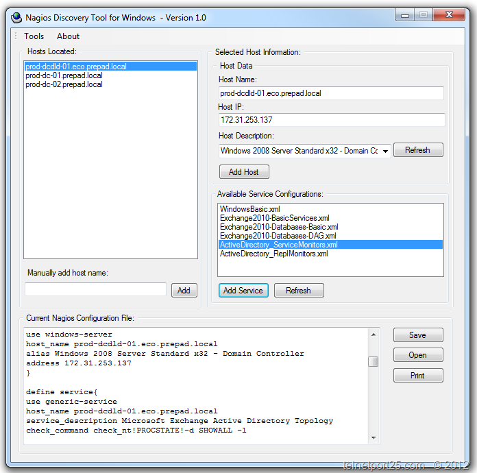
Task: Click the 'use windows-server' line in config text
Action: [x=69, y=335]
